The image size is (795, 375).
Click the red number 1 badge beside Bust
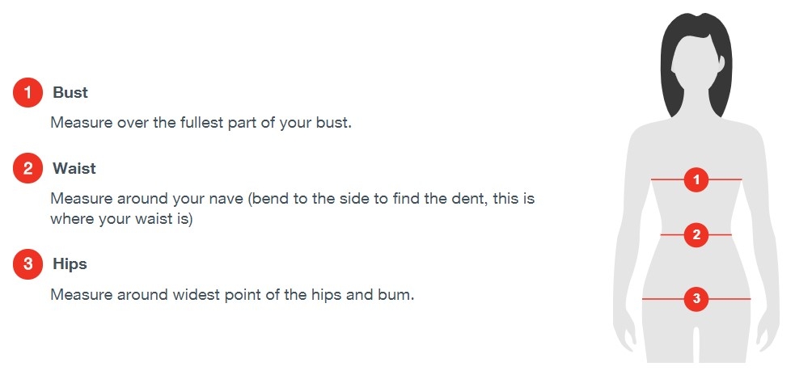(x=27, y=93)
